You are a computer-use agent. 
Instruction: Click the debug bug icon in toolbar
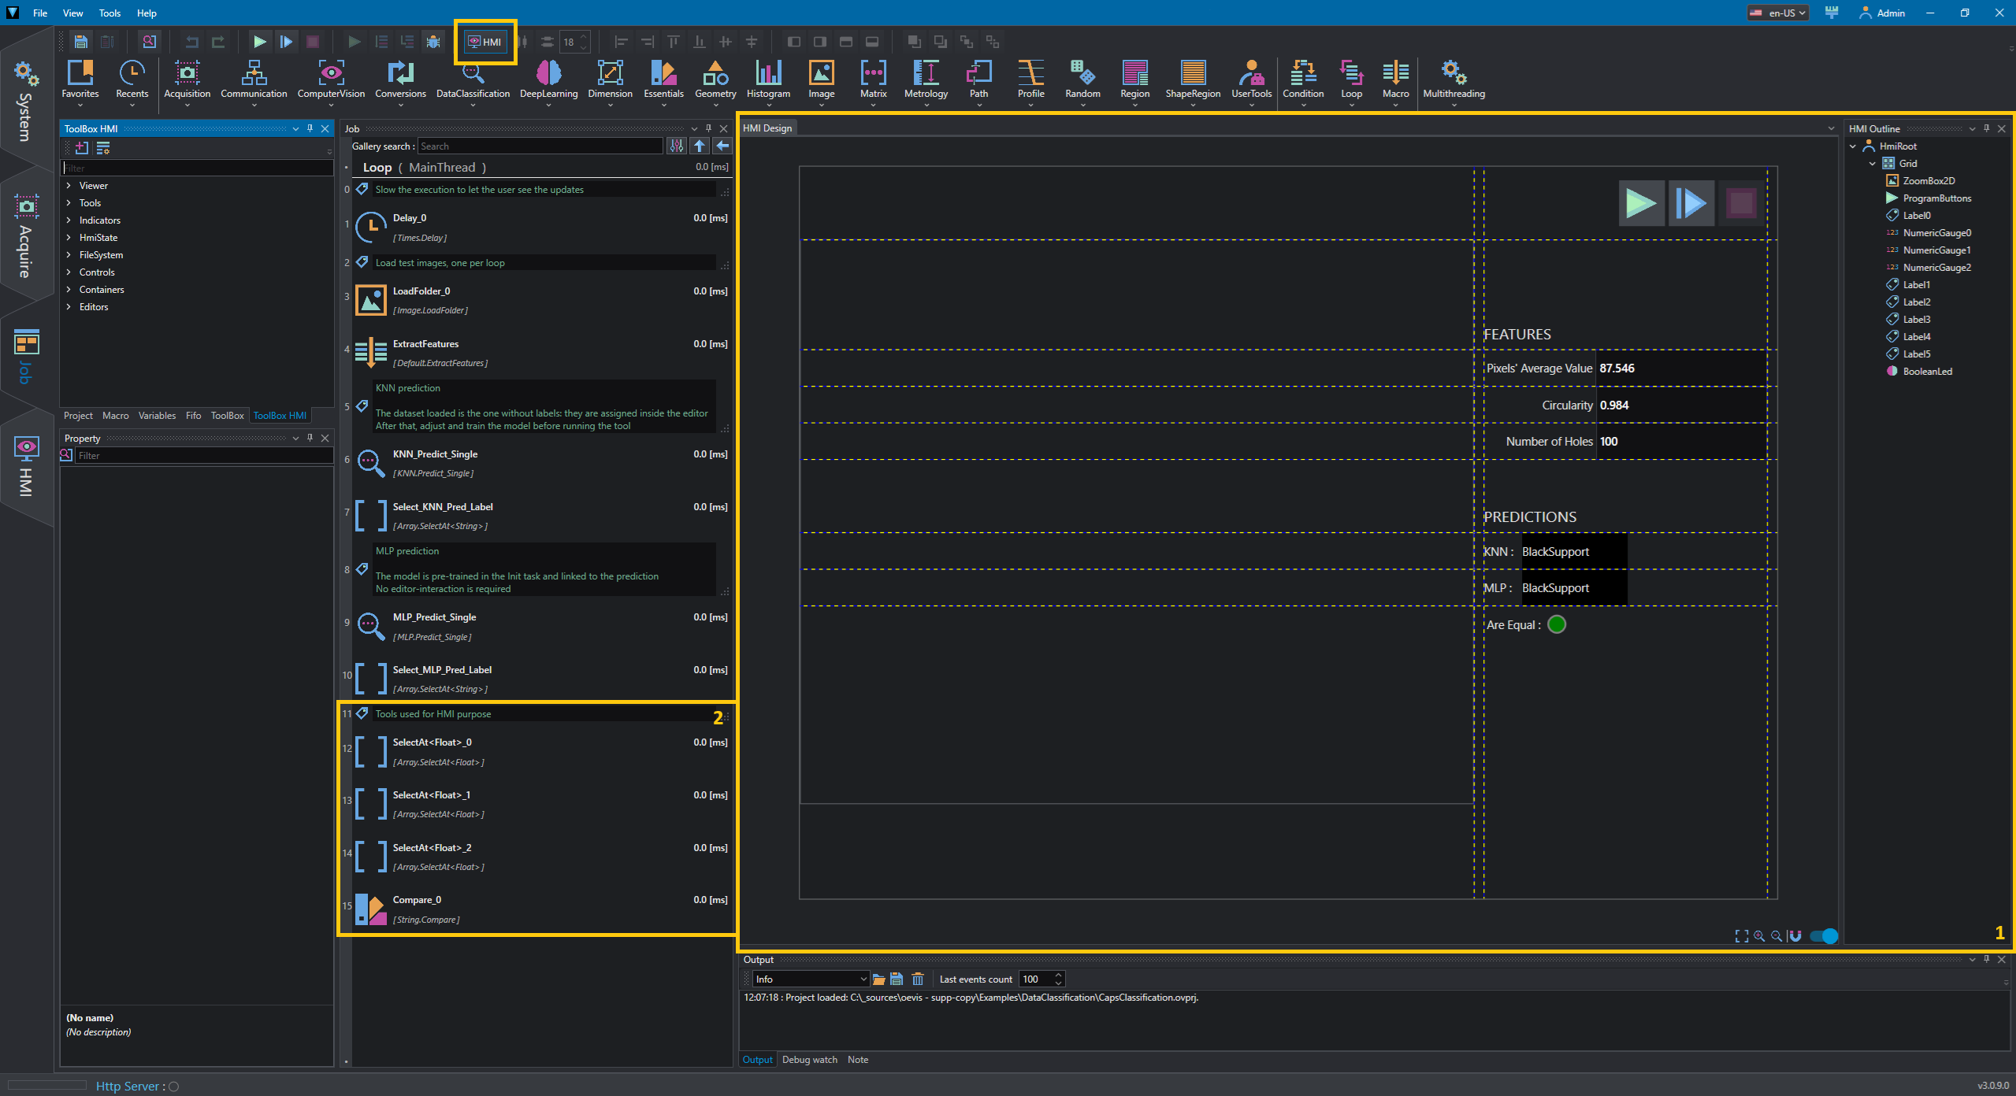point(433,42)
